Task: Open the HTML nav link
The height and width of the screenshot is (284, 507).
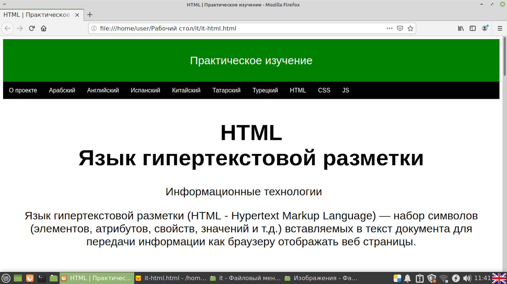Action: pos(298,90)
